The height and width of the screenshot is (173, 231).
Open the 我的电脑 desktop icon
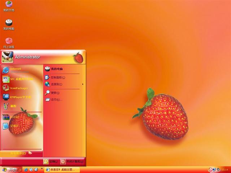tap(9, 25)
